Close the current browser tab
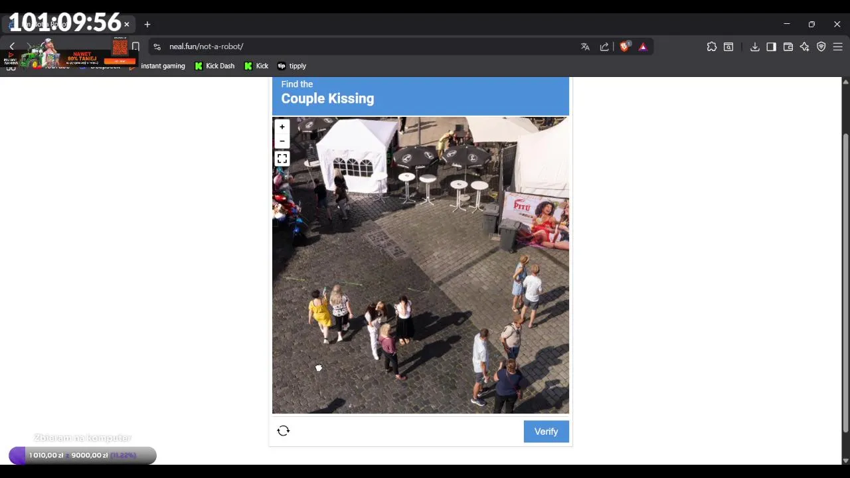The image size is (850, 478). (126, 25)
